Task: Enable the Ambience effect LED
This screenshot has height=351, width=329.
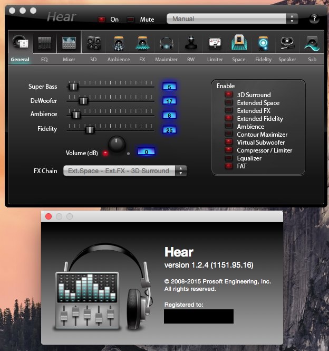Action: [x=229, y=126]
